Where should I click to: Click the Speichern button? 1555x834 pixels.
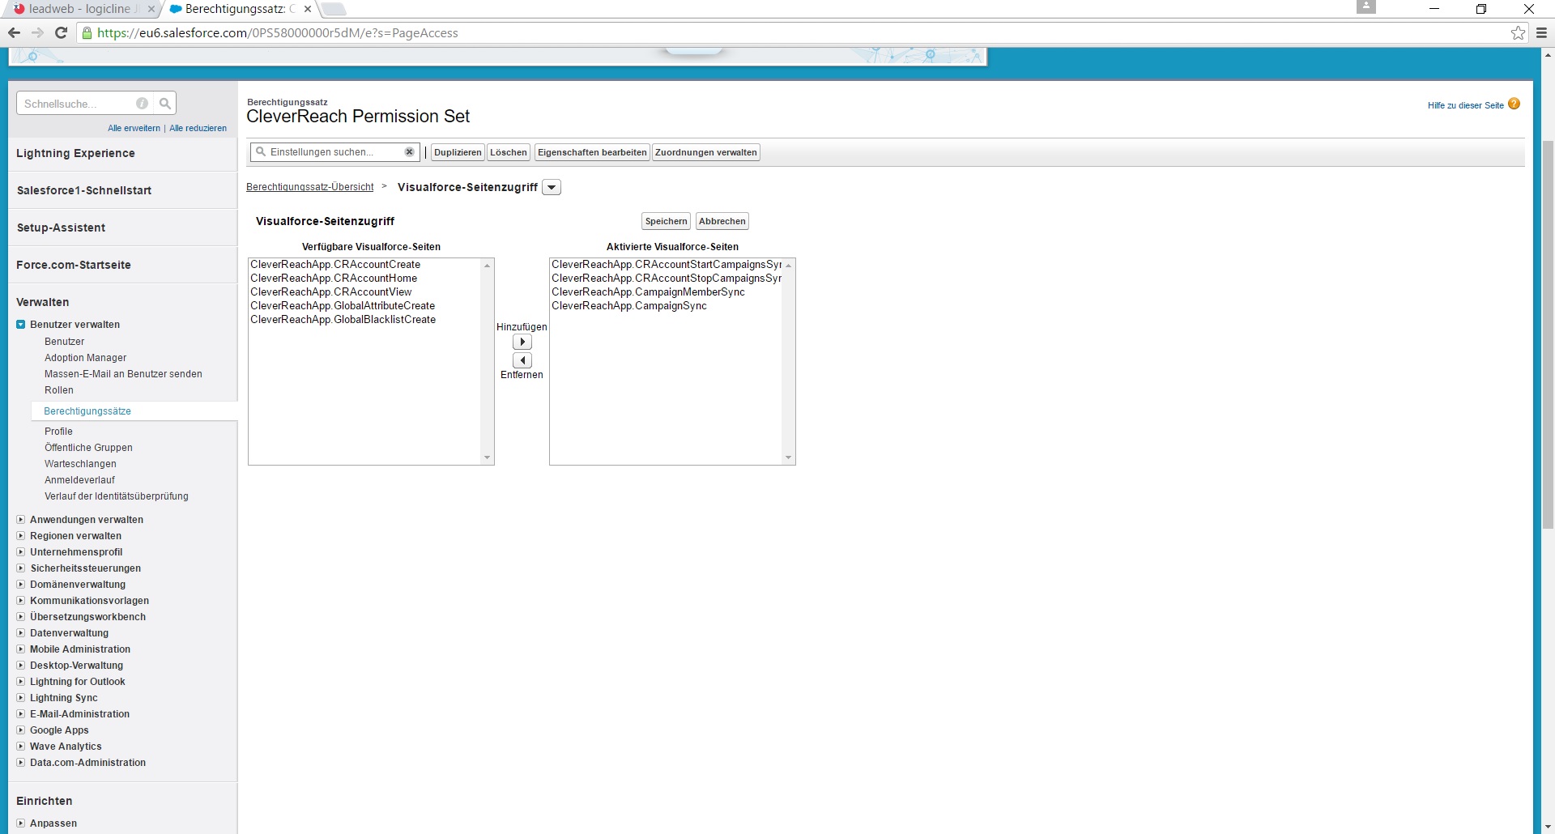coord(666,221)
